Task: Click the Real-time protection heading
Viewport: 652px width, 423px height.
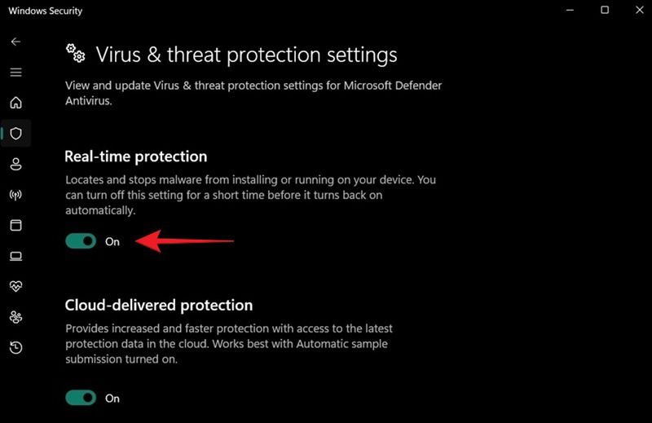Action: [x=136, y=156]
